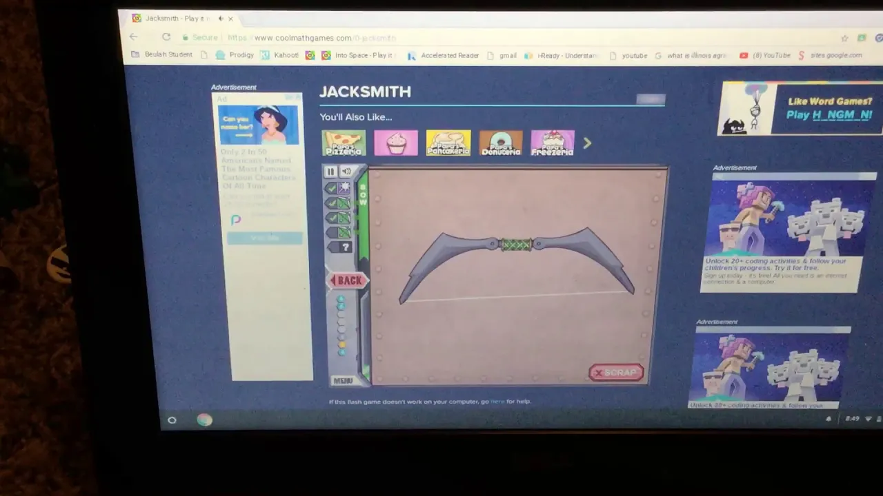Open the (8) YouTube bookmark
This screenshot has height=496, width=883.
click(766, 55)
